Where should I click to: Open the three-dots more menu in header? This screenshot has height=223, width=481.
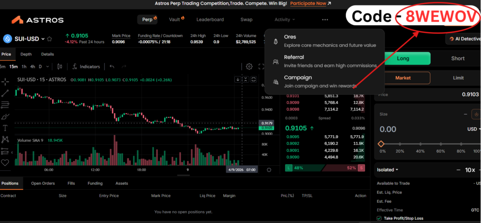(325, 20)
